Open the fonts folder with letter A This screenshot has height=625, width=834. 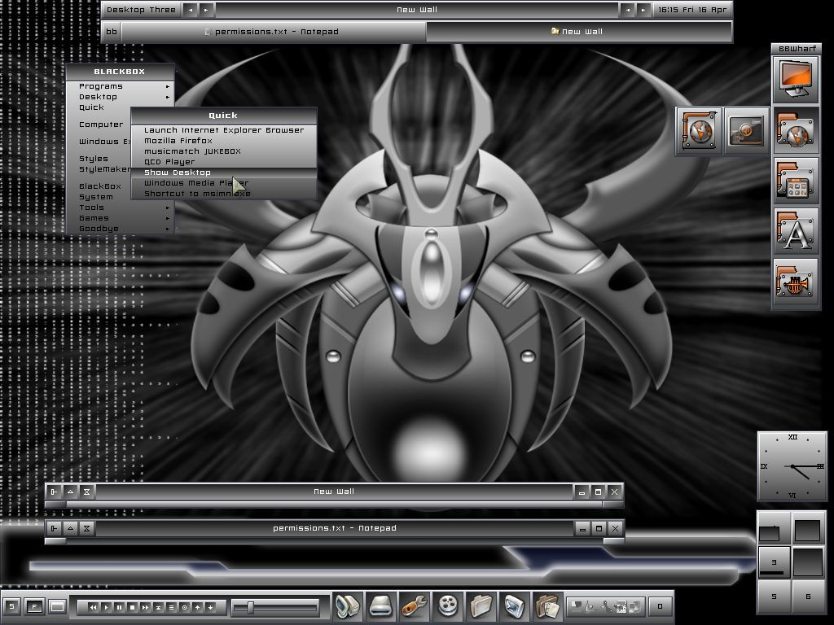[x=796, y=232]
